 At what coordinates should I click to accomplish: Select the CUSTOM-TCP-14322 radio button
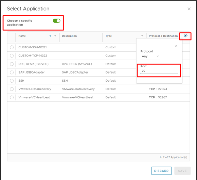coord(12,56)
